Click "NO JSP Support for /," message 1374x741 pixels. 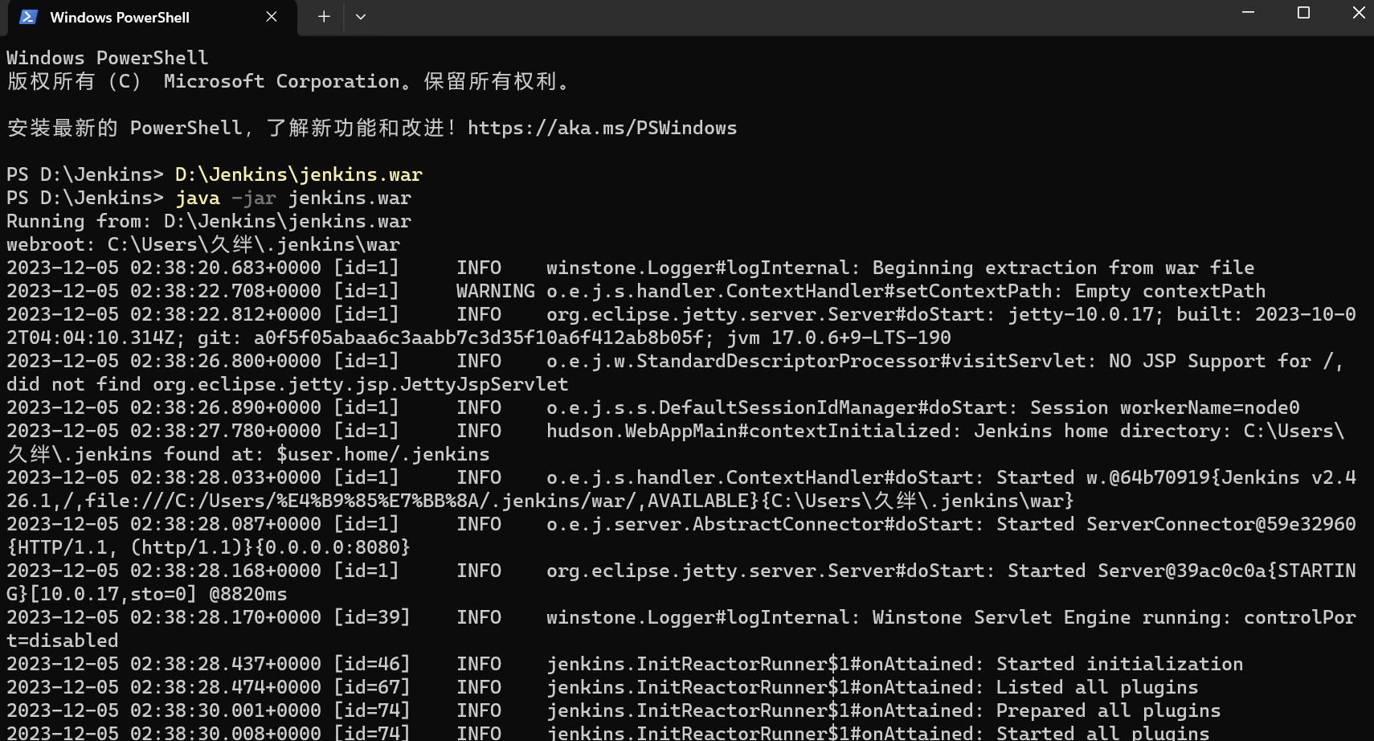tap(1227, 362)
